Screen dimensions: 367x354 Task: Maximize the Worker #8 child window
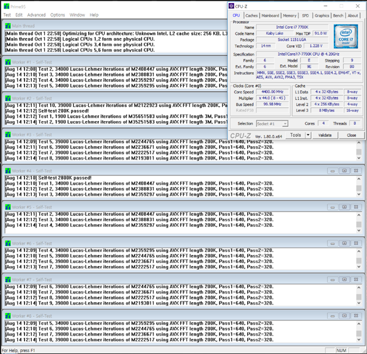(344, 316)
